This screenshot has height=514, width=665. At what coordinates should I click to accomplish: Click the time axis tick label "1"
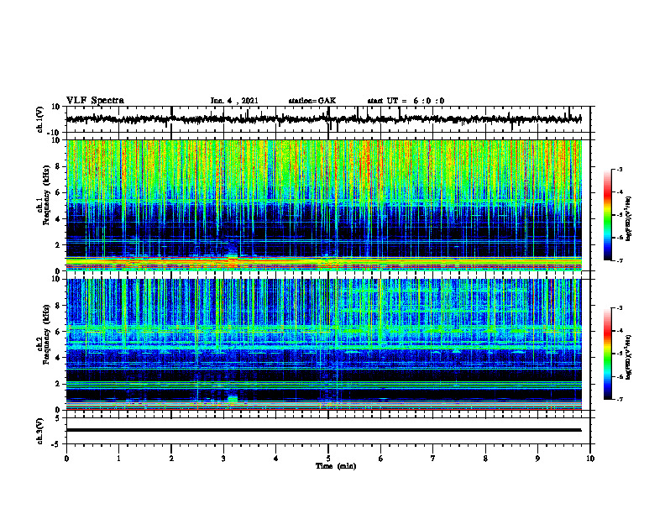(x=118, y=459)
